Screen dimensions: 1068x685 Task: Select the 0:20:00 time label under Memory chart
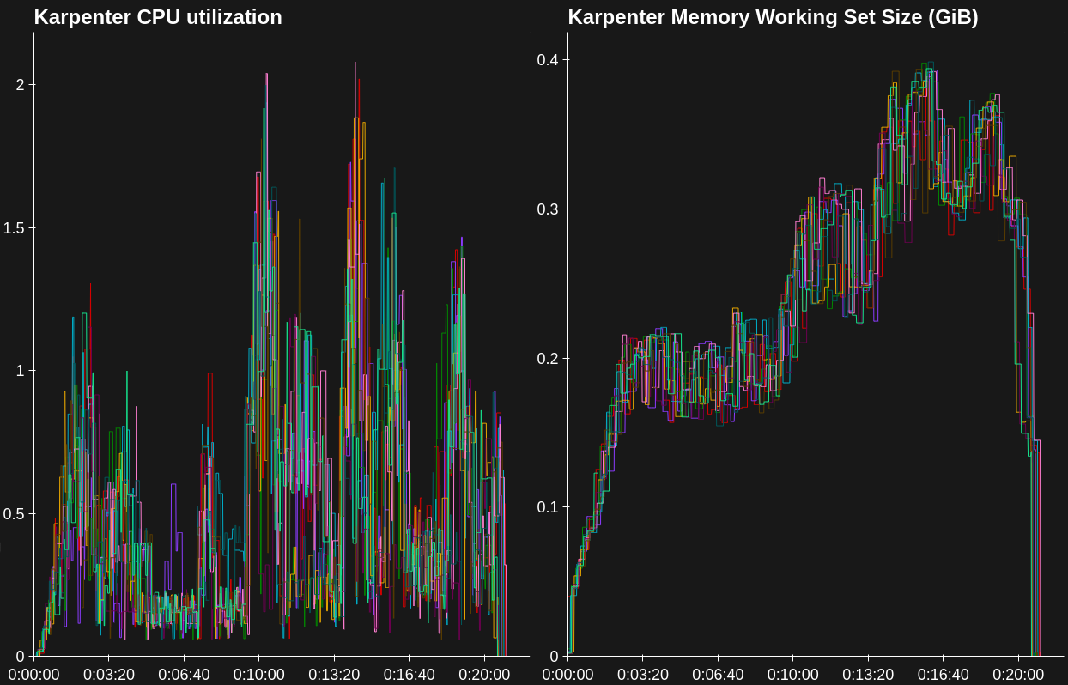[1018, 675]
